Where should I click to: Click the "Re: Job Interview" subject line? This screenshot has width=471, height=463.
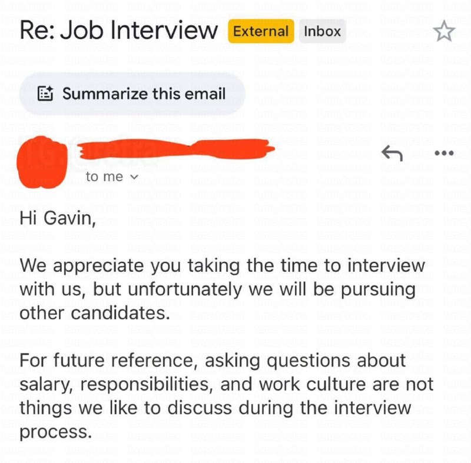point(118,31)
